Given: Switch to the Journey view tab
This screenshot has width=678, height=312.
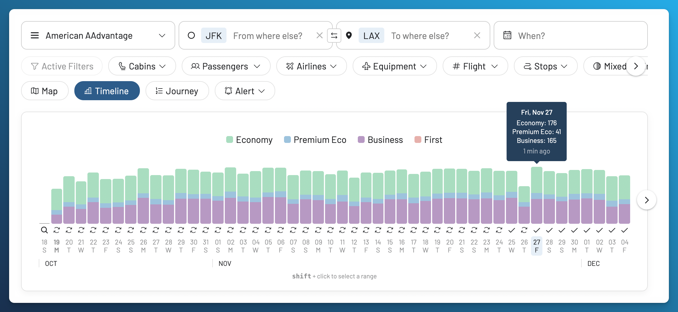Looking at the screenshot, I should click(x=177, y=91).
